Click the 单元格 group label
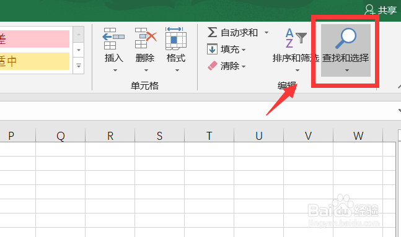 click(145, 85)
